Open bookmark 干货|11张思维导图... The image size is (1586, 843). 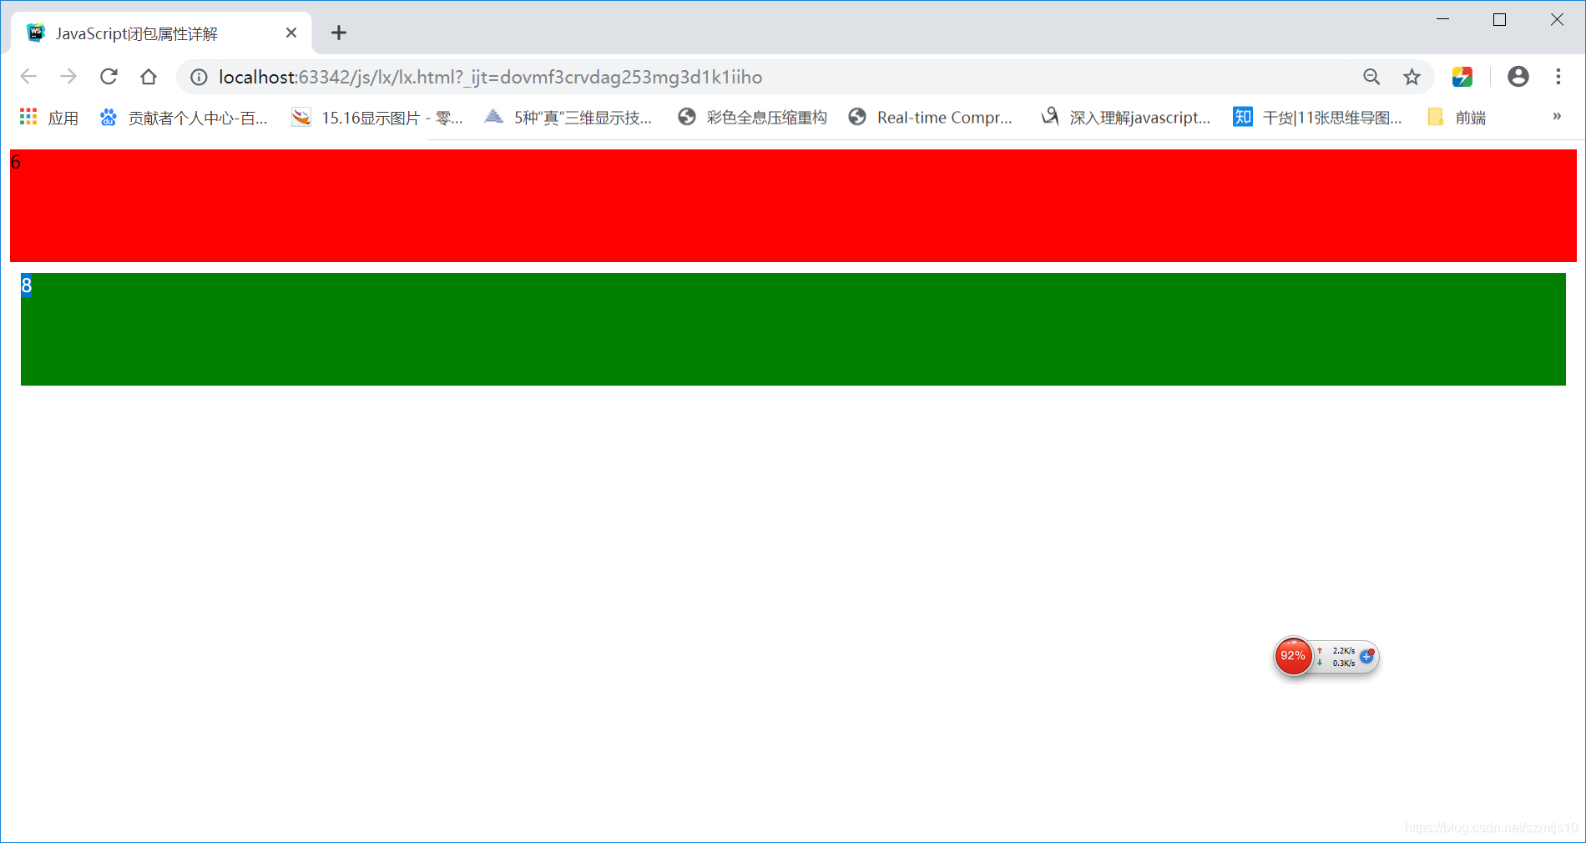tap(1317, 118)
